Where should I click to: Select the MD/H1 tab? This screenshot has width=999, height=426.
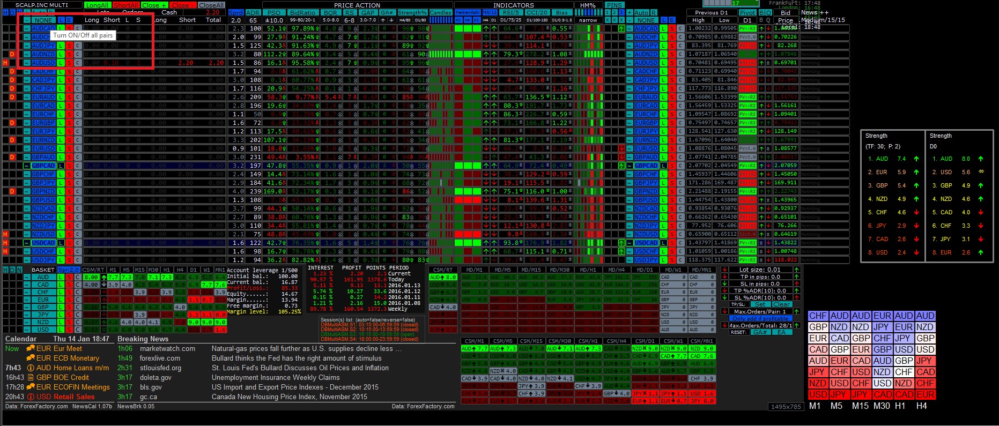pyautogui.click(x=588, y=270)
